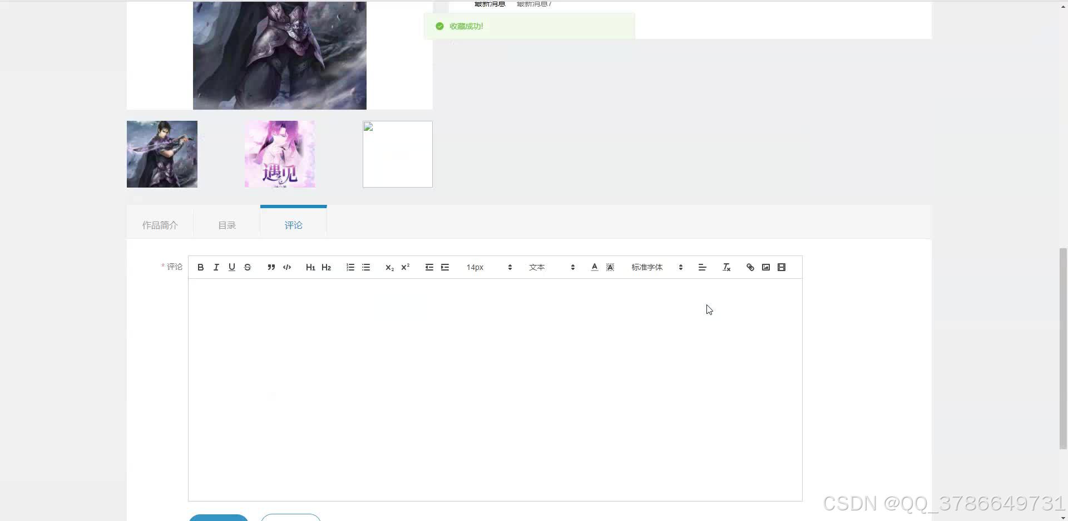Insert a blockquote

click(271, 267)
